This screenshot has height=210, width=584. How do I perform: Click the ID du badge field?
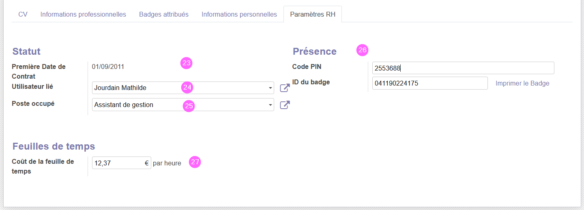[x=430, y=83]
